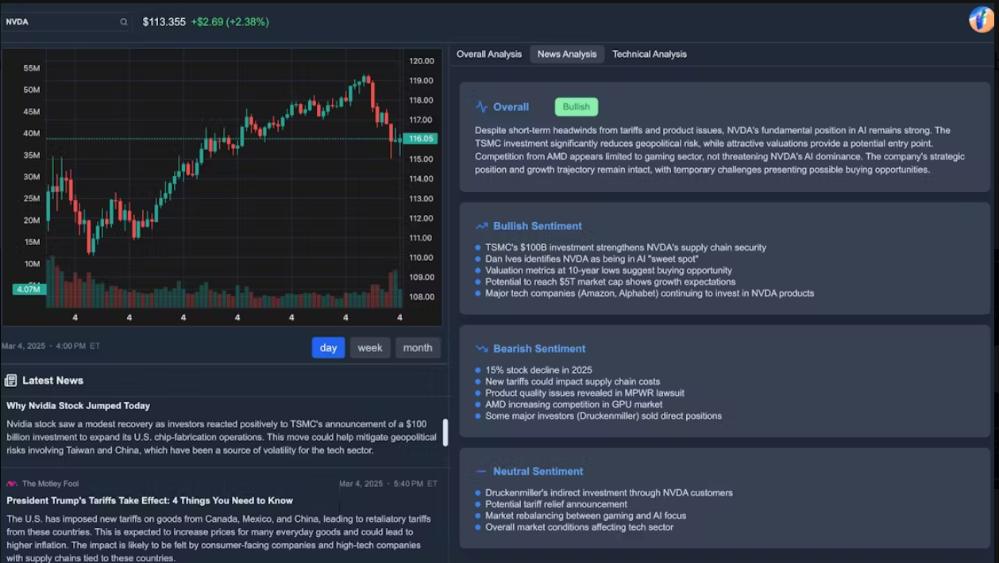
Task: Click the 116.05 current price label
Action: (x=420, y=139)
